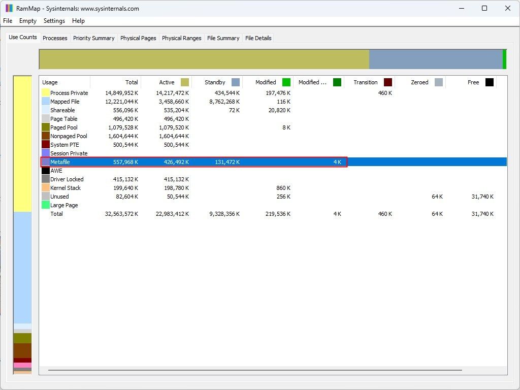This screenshot has height=390, width=520.
Task: Click the Page Table row gray swatch
Action: (45, 119)
